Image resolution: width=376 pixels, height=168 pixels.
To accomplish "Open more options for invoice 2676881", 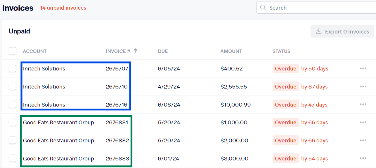I will 363,123.
